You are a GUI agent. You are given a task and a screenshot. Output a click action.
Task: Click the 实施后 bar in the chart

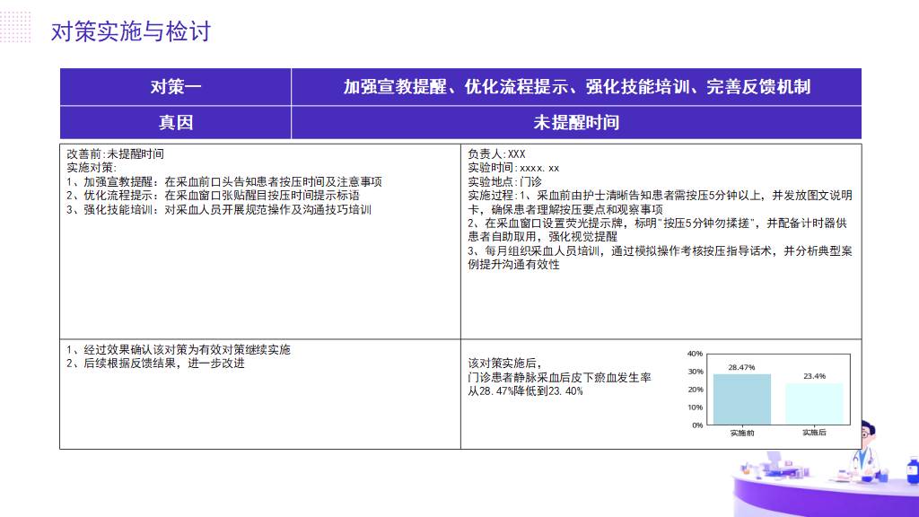click(814, 404)
